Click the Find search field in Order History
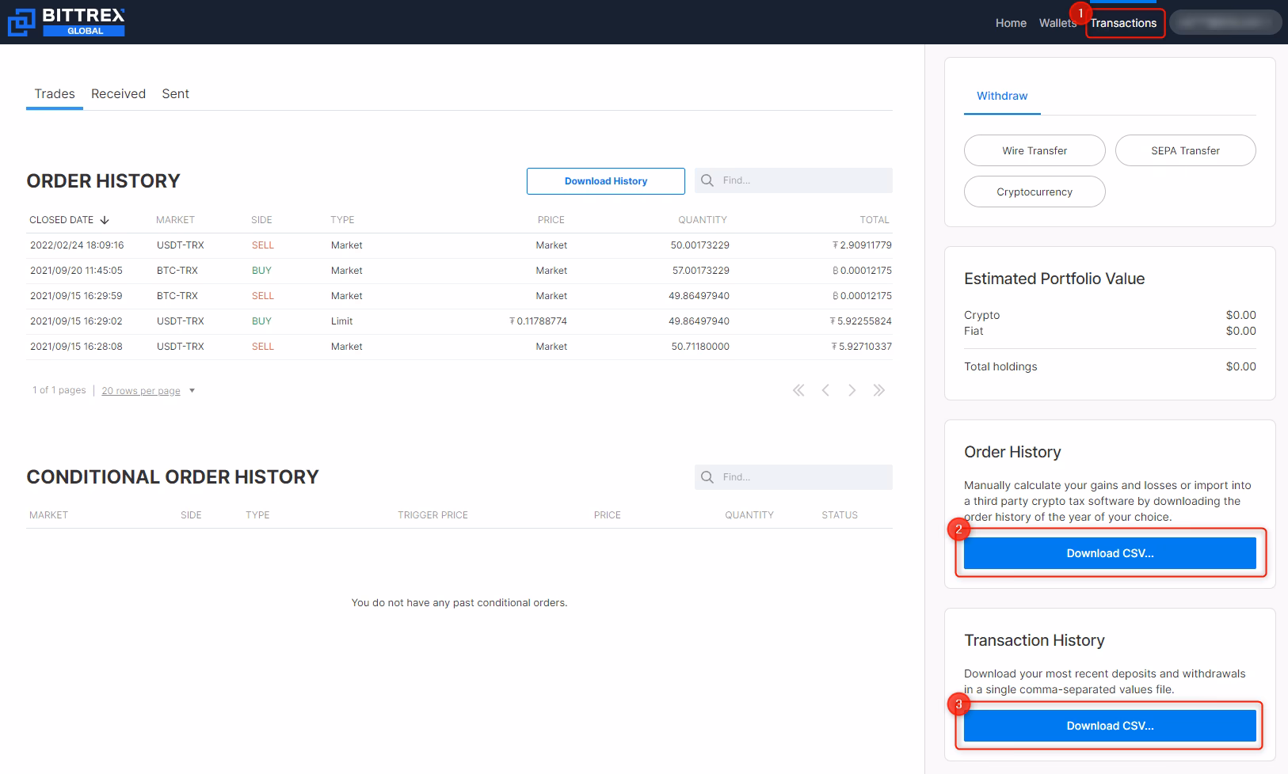 [x=792, y=180]
